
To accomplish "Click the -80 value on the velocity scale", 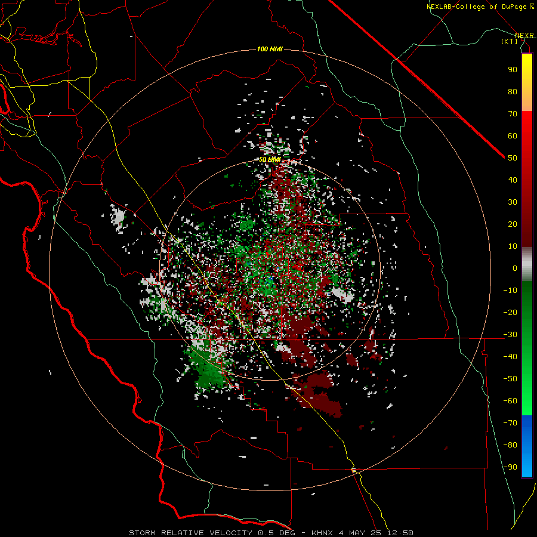I will (510, 445).
